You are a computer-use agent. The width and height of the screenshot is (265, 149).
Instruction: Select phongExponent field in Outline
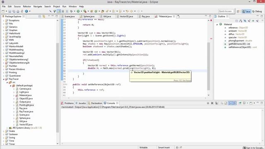240,41
